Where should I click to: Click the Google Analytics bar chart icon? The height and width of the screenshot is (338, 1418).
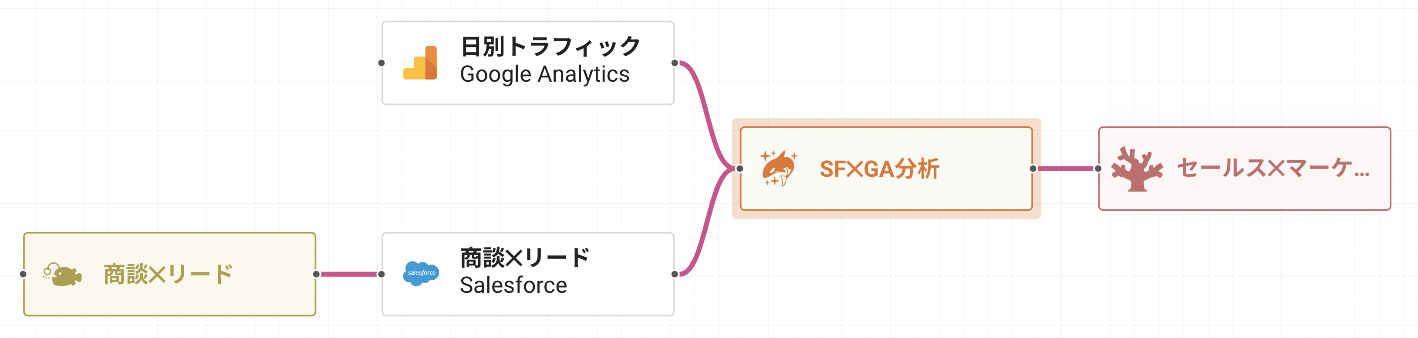click(x=420, y=63)
